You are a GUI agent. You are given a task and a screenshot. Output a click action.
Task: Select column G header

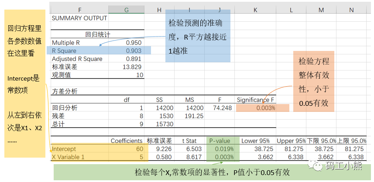click(x=127, y=10)
